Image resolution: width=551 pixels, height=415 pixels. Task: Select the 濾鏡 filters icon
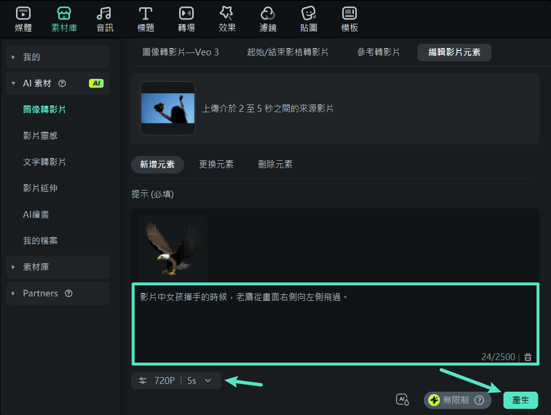point(267,18)
